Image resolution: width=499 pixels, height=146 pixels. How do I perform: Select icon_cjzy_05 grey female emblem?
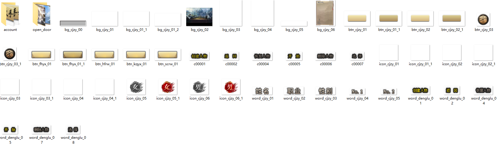click(136, 87)
